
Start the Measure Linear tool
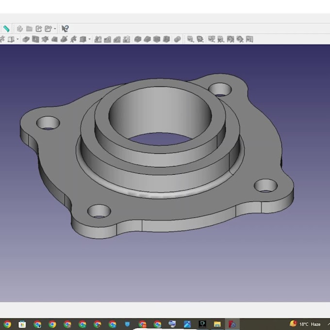tap(191, 39)
